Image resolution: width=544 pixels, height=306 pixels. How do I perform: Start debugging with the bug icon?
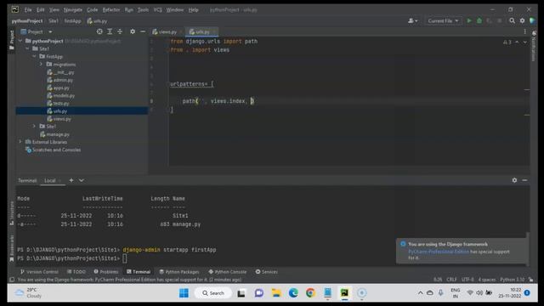point(479,20)
